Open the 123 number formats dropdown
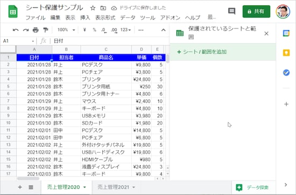Image resolution: width=296 pixels, height=195 pixels. point(125,30)
